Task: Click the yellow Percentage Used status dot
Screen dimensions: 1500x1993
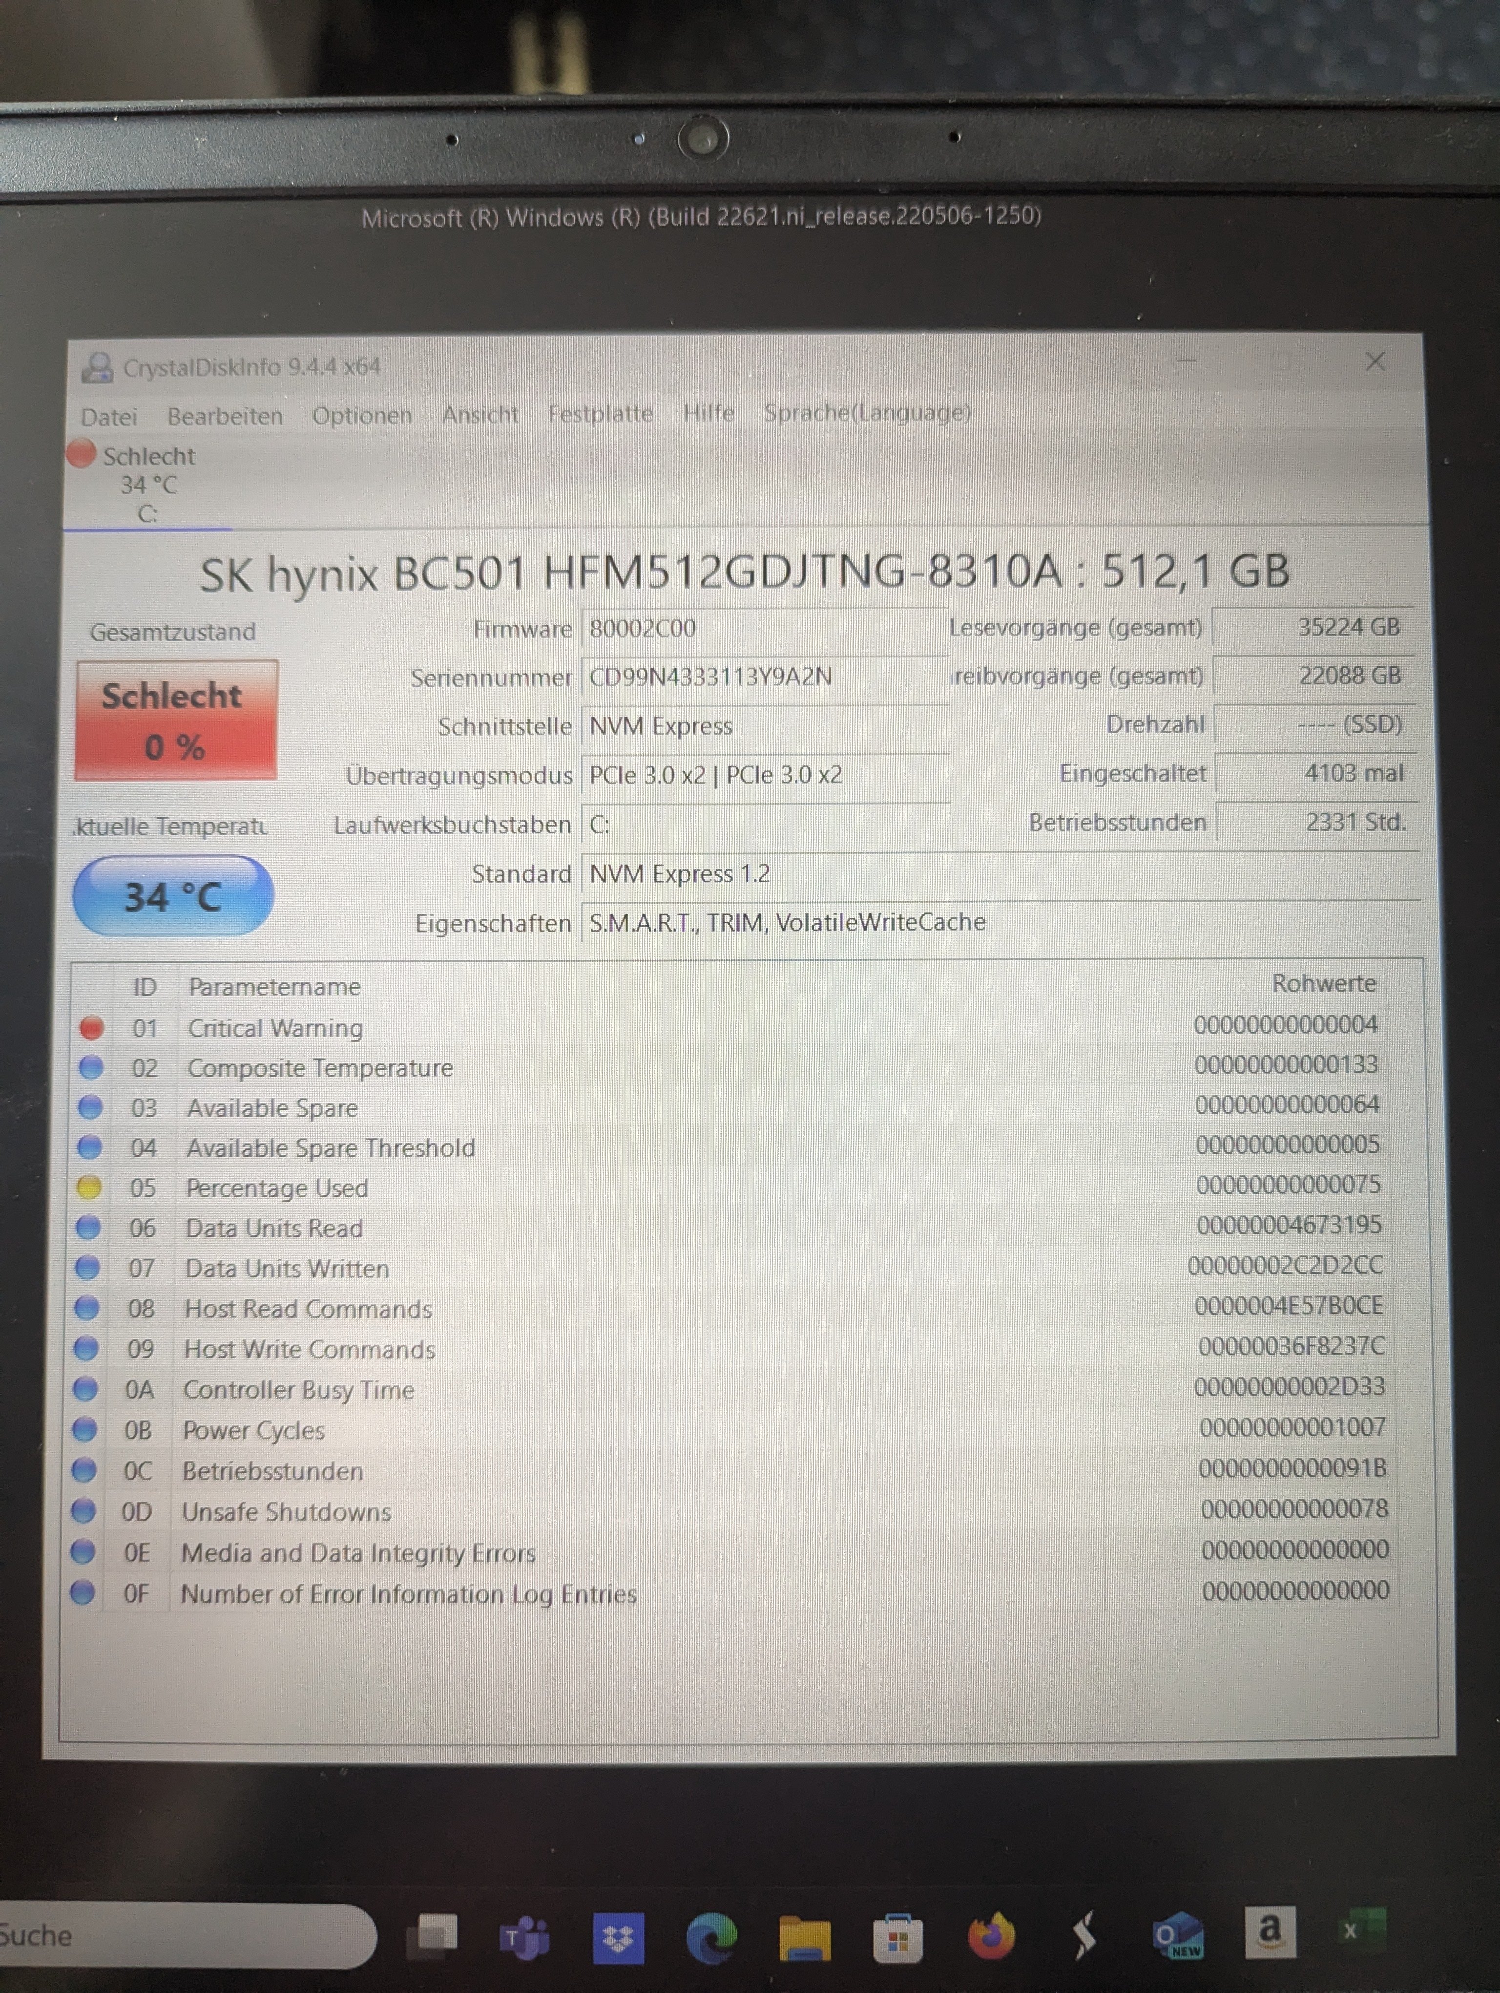Action: point(89,1187)
